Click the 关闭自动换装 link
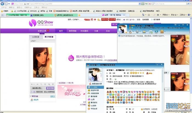The height and width of the screenshot is (113, 192). point(112,60)
